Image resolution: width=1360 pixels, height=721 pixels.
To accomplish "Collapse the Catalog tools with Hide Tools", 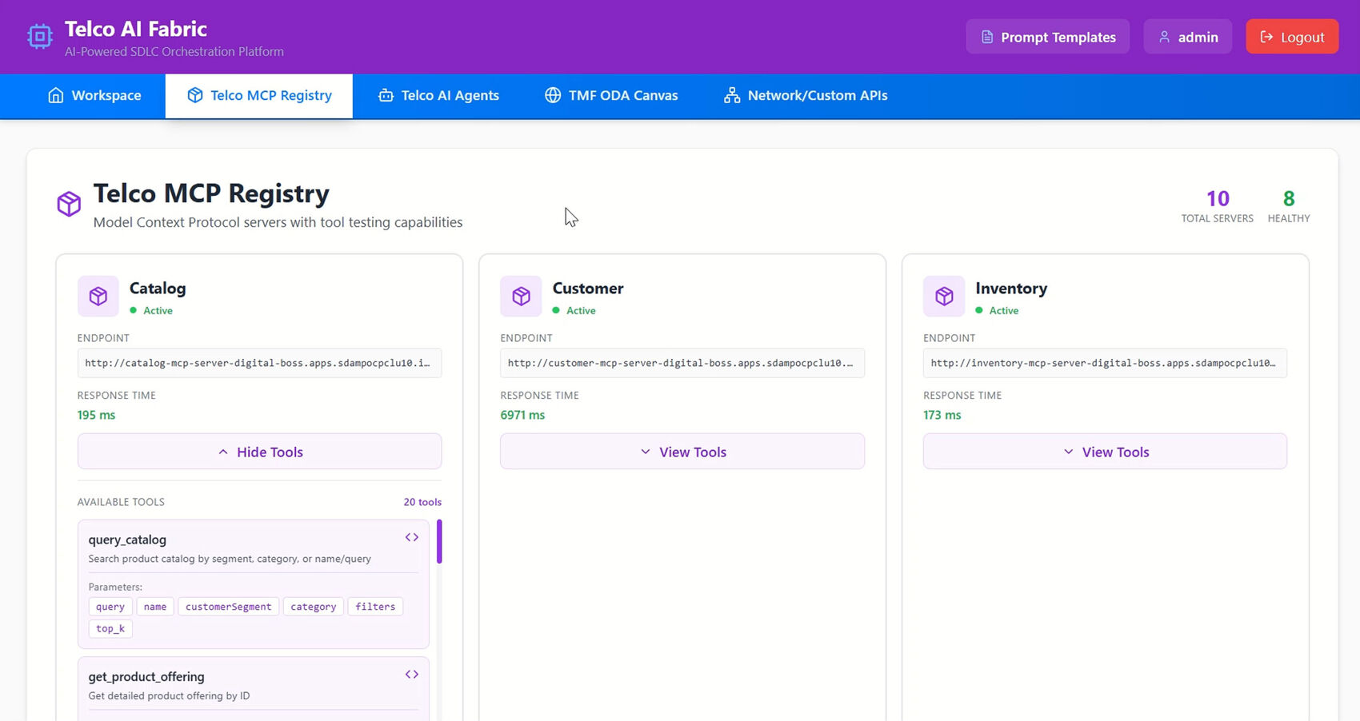I will pos(259,452).
